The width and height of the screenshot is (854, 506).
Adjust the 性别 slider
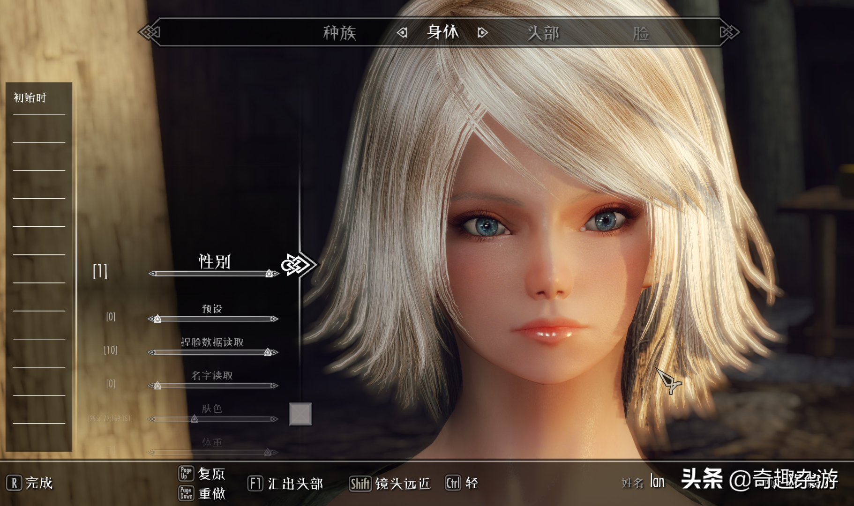pos(214,273)
